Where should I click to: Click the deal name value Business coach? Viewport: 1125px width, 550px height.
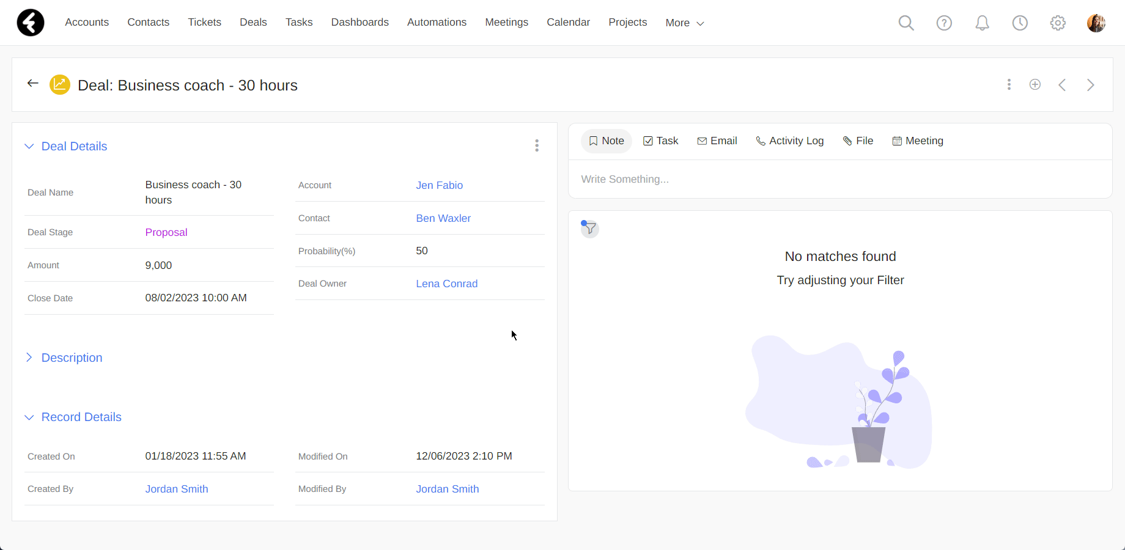pyautogui.click(x=193, y=193)
